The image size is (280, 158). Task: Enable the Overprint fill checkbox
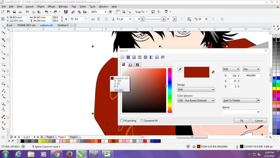coord(142,121)
